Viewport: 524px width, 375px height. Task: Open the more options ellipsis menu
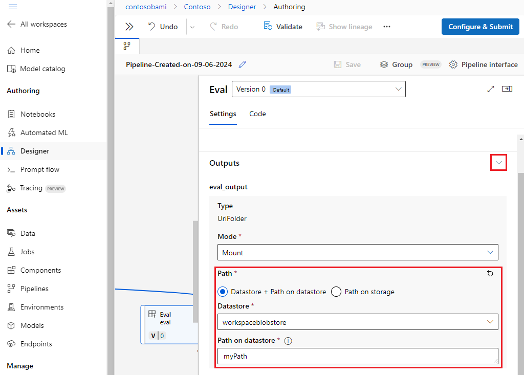(387, 27)
